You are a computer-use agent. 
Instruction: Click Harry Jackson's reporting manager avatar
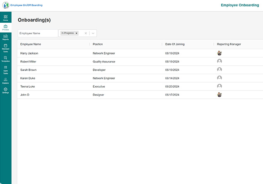(x=220, y=53)
